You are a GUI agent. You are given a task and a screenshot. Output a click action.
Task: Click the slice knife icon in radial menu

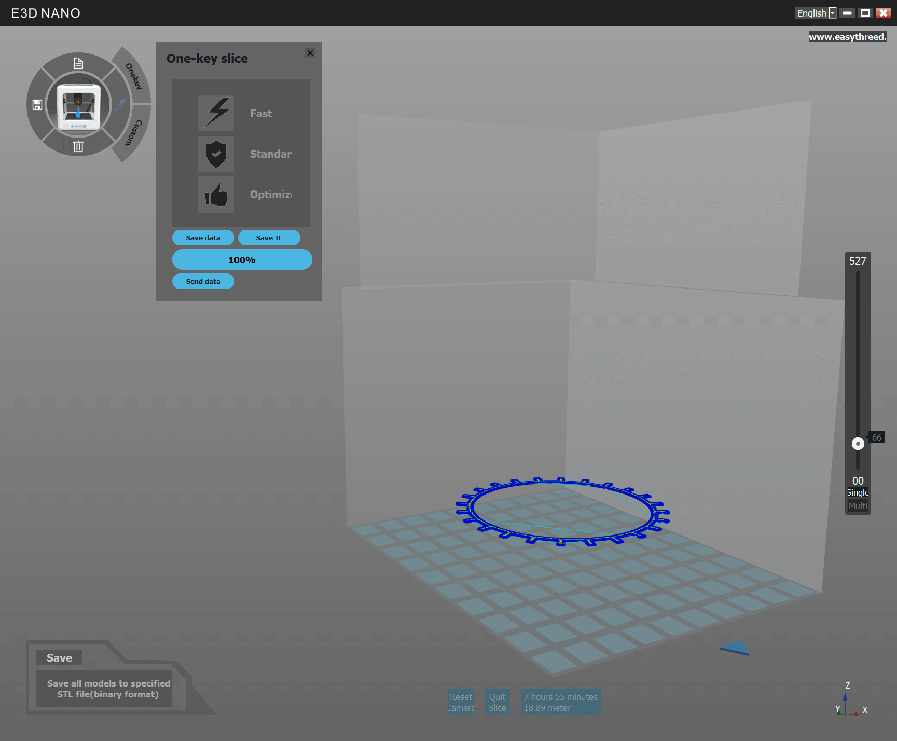120,104
